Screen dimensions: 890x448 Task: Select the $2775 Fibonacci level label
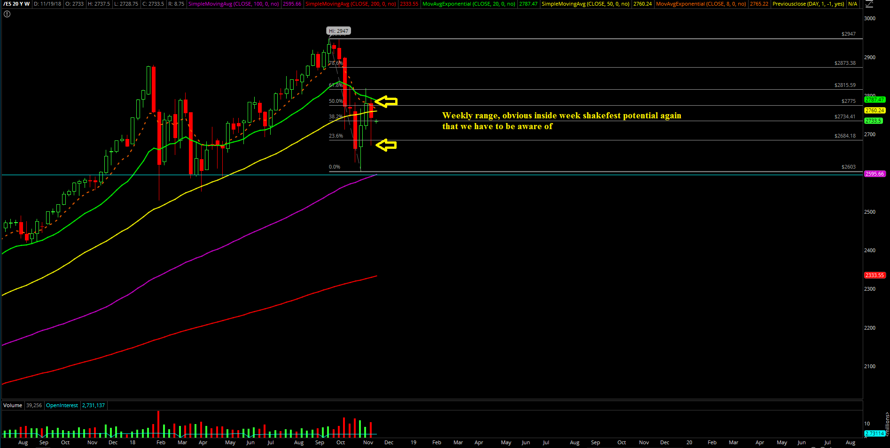tap(848, 101)
